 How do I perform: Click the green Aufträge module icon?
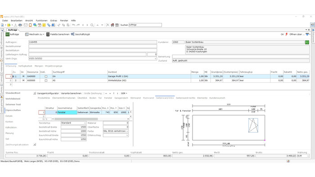[x=8, y=34]
